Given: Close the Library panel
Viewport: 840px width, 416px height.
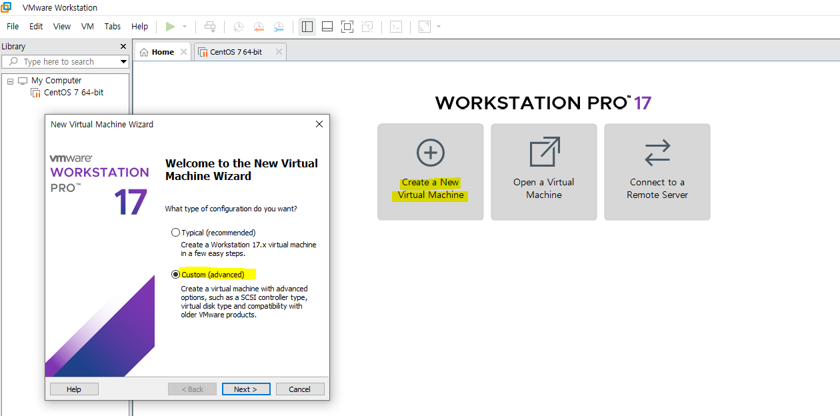Looking at the screenshot, I should click(123, 47).
